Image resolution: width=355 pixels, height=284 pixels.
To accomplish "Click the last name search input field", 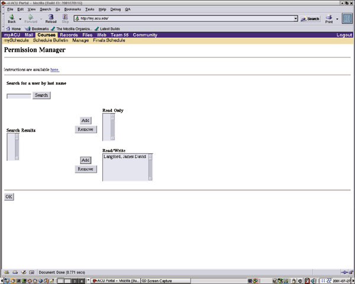I will (x=18, y=95).
